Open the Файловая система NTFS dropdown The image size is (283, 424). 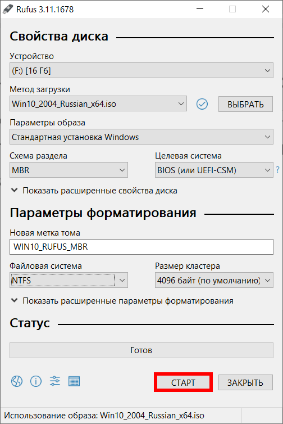[69, 280]
